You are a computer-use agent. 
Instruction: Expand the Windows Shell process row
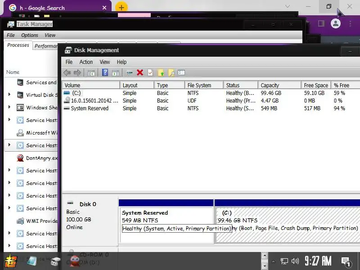[x=9, y=107]
